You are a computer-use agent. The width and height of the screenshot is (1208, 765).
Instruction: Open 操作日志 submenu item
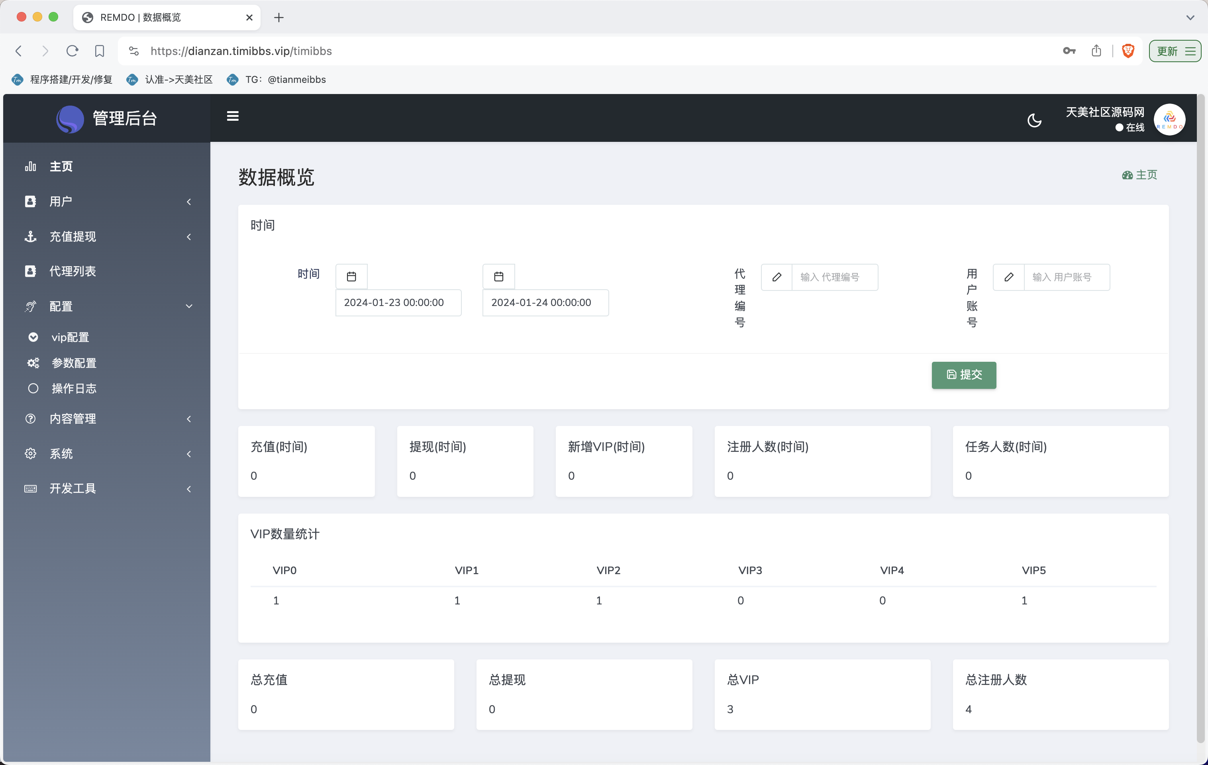[106, 388]
